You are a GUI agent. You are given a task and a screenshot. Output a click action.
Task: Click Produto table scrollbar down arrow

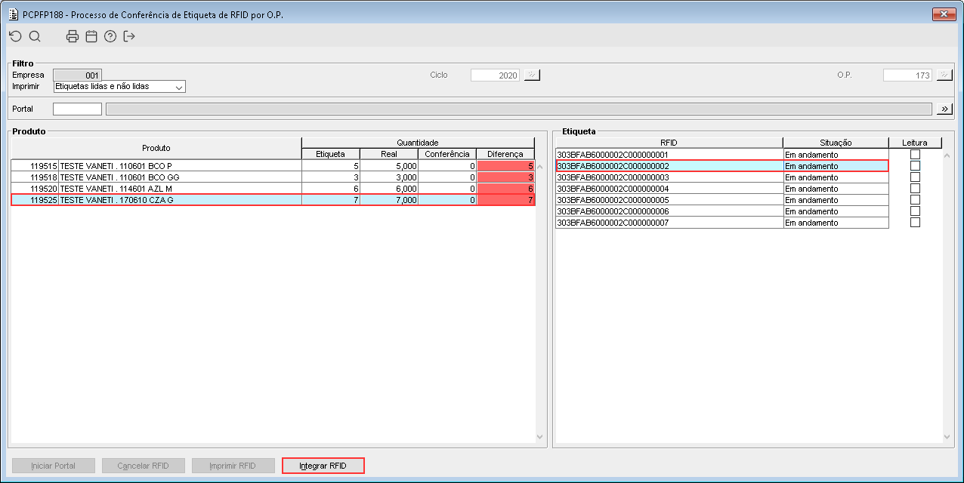point(539,436)
